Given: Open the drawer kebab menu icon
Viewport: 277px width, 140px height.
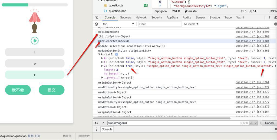Looking at the screenshot, I should tap(97, 129).
